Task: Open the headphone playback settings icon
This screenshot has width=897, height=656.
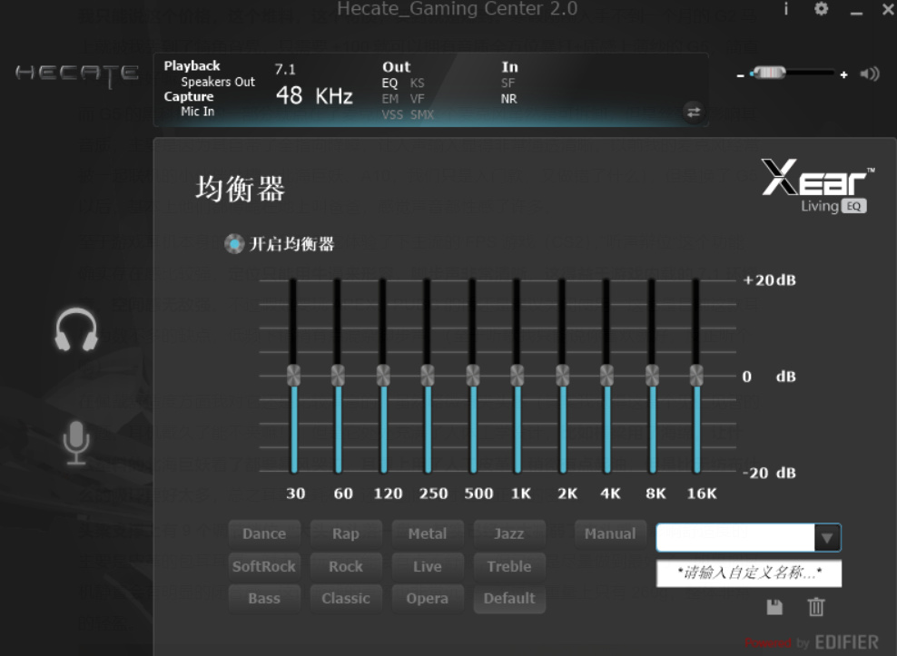Action: tap(76, 330)
